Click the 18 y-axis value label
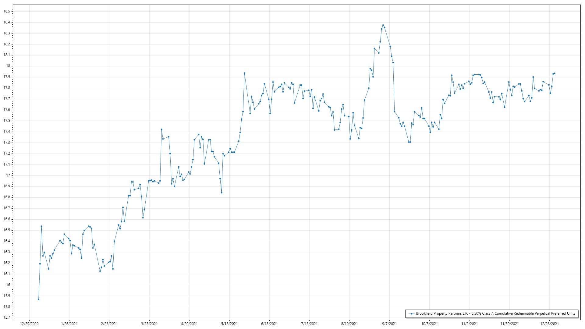 (x=8, y=66)
